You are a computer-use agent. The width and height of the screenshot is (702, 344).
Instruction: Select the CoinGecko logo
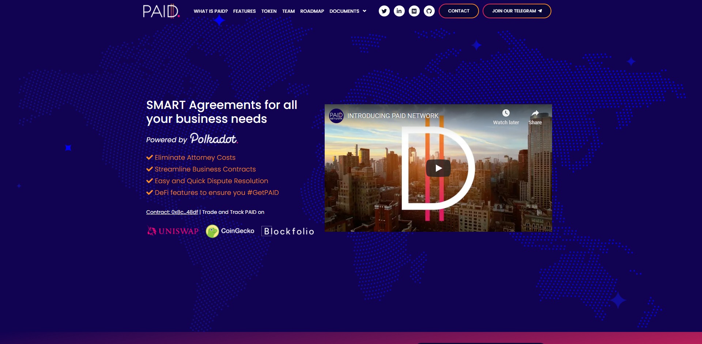(x=230, y=231)
